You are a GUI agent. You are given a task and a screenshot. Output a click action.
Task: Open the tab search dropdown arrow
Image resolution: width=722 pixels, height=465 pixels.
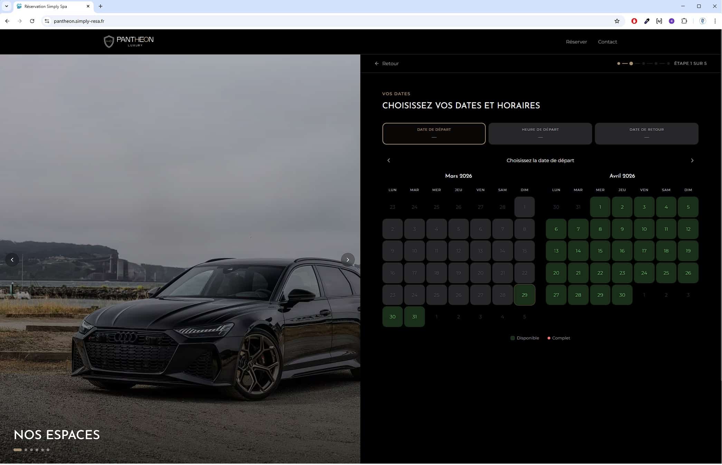pyautogui.click(x=6, y=6)
